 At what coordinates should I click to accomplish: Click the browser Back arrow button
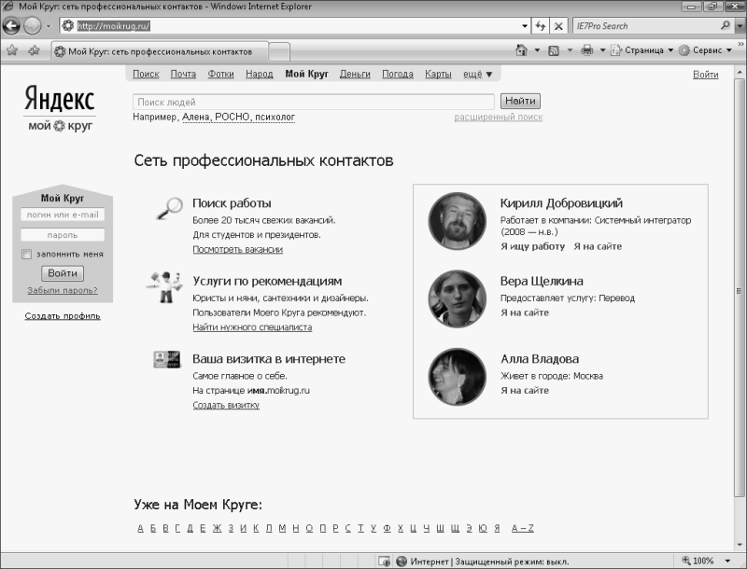coord(11,26)
